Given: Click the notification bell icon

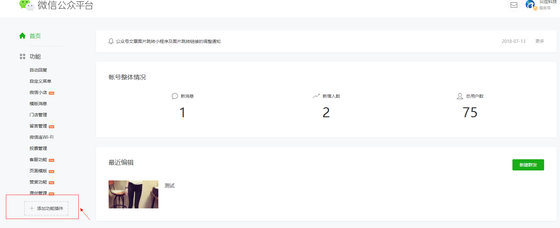Looking at the screenshot, I should [x=111, y=41].
